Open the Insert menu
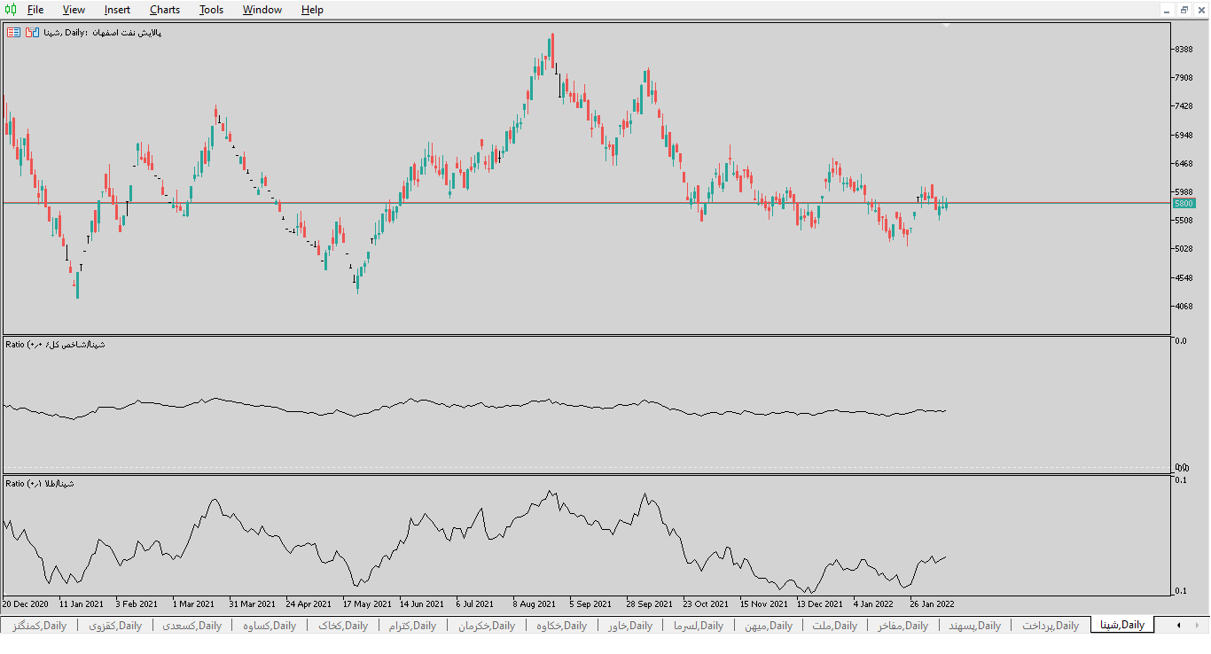 click(117, 10)
